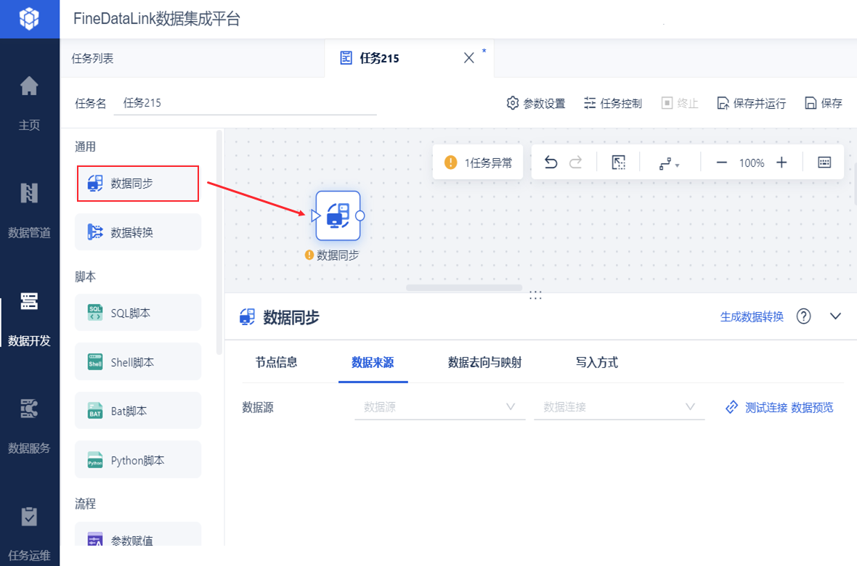Screen dimensions: 857x566
Task: Open 参数设置 settings
Action: (536, 103)
